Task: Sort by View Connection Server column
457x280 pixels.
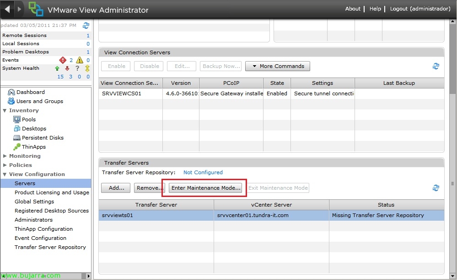Action: (130, 83)
